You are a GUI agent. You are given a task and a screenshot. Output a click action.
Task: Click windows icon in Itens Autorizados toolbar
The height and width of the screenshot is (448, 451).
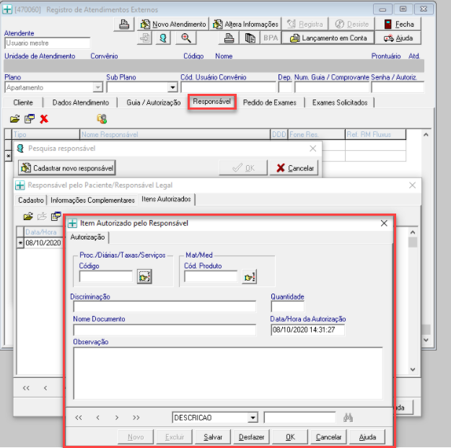pos(56,216)
